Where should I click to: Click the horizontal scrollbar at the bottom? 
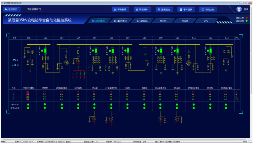(x=126, y=139)
